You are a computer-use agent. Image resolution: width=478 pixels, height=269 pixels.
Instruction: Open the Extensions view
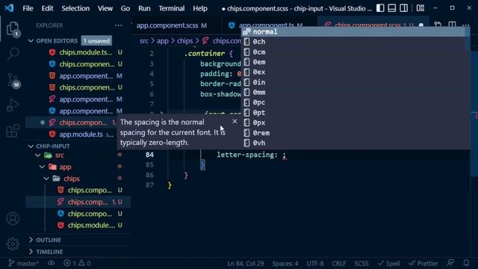[13, 131]
